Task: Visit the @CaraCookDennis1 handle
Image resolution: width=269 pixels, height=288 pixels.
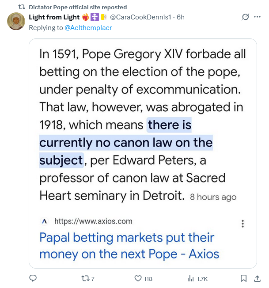Action: (140, 17)
